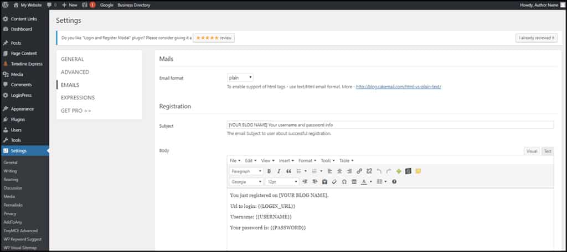
Task: Open the blog.cakemail.com html-vs-plain-text link
Action: [398, 87]
